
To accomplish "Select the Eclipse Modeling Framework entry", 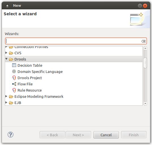I will 39,96.
